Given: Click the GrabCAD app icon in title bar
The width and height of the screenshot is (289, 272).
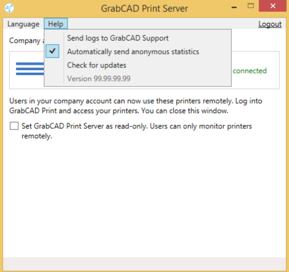Looking at the screenshot, I should pos(9,8).
